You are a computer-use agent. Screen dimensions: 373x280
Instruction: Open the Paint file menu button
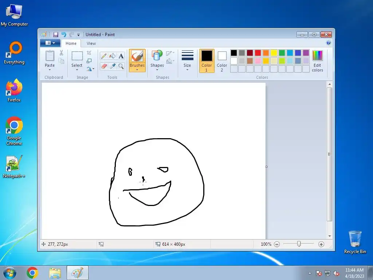coord(50,43)
